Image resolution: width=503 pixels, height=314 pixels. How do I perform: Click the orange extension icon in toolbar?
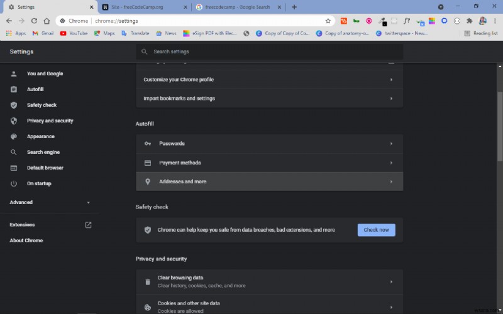[344, 21]
